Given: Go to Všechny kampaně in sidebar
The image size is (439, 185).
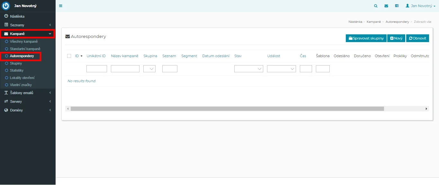Looking at the screenshot, I should (x=24, y=41).
